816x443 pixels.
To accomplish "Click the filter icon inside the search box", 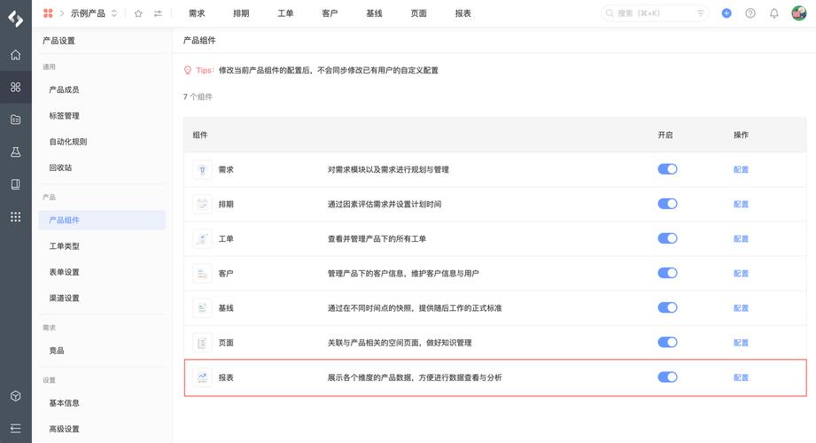I will point(701,13).
